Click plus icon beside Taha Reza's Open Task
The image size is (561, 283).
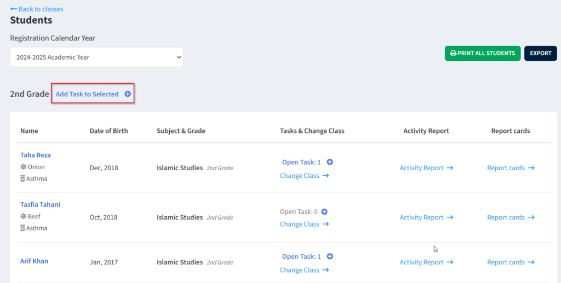tap(330, 162)
